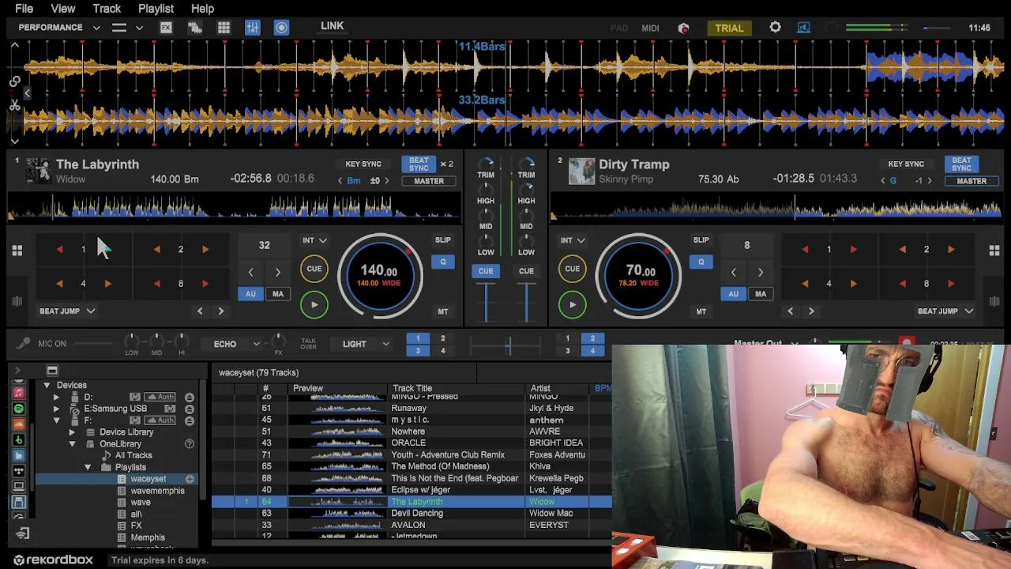The height and width of the screenshot is (569, 1011).
Task: Sort by Track Title column header
Action: 457,388
